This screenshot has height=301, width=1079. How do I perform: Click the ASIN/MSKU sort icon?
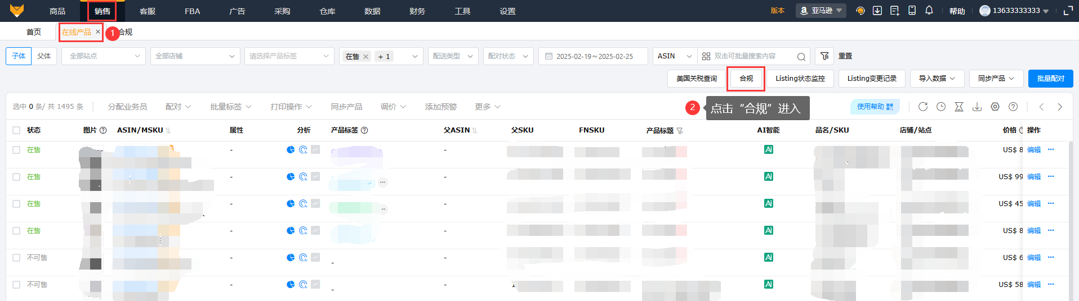(x=168, y=130)
